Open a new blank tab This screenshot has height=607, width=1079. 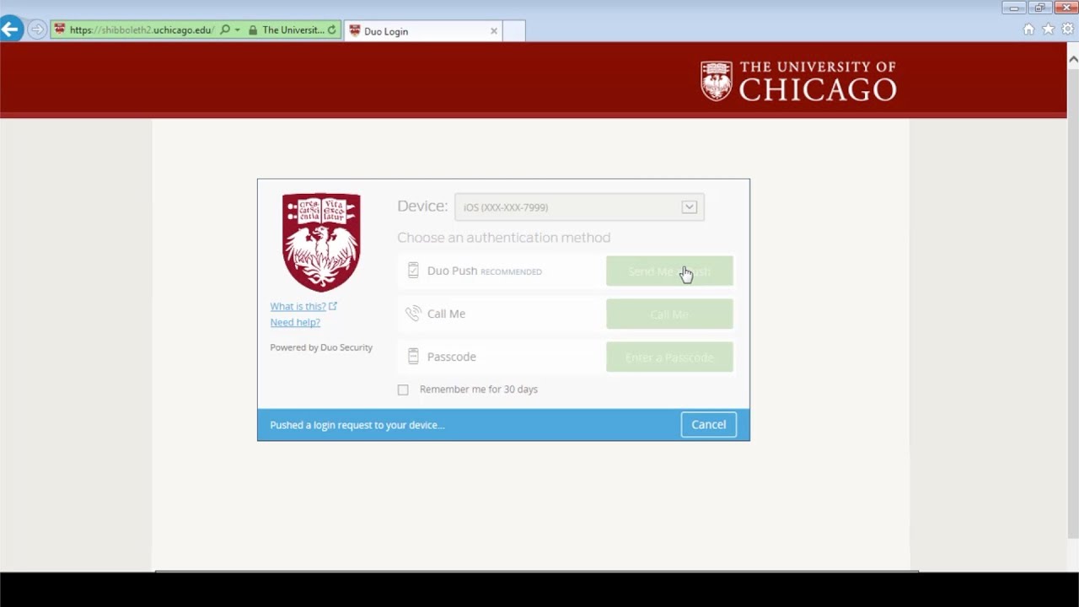coord(514,31)
